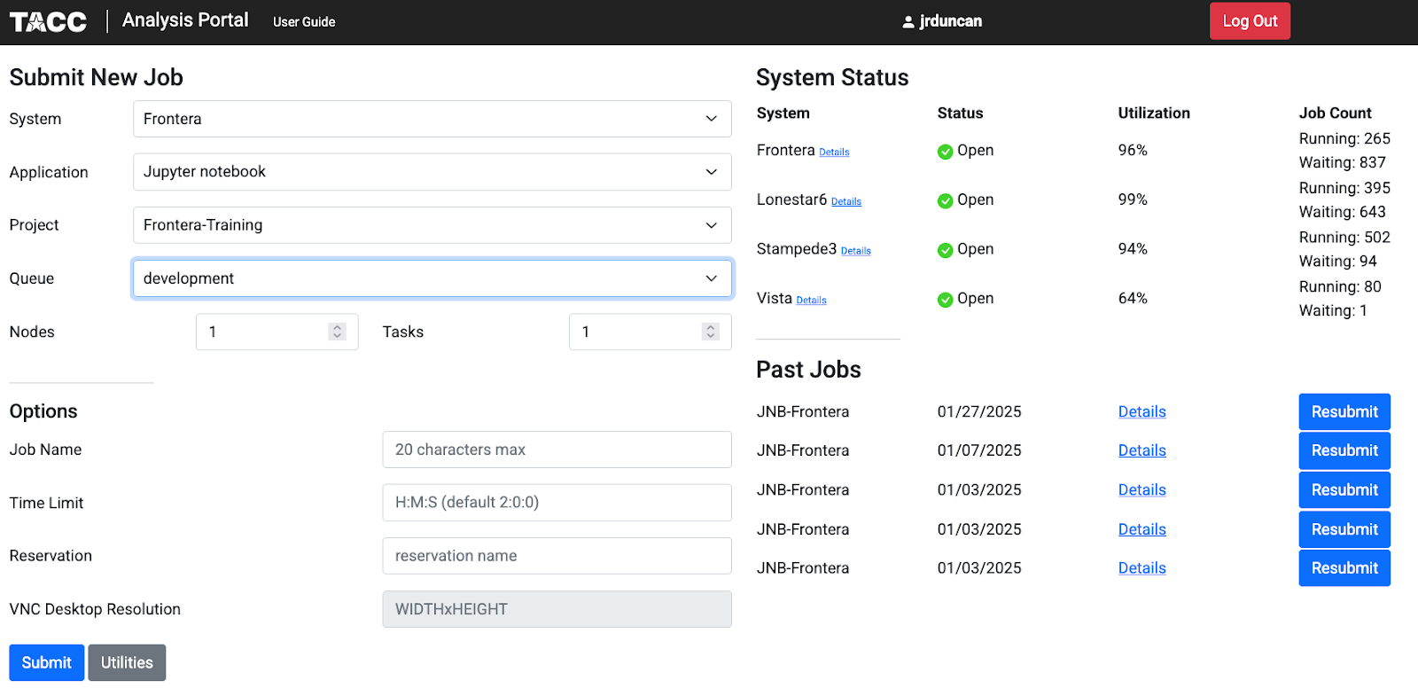The width and height of the screenshot is (1418, 696).
Task: Click the VNC Desktop Resolution label
Action: 95,609
